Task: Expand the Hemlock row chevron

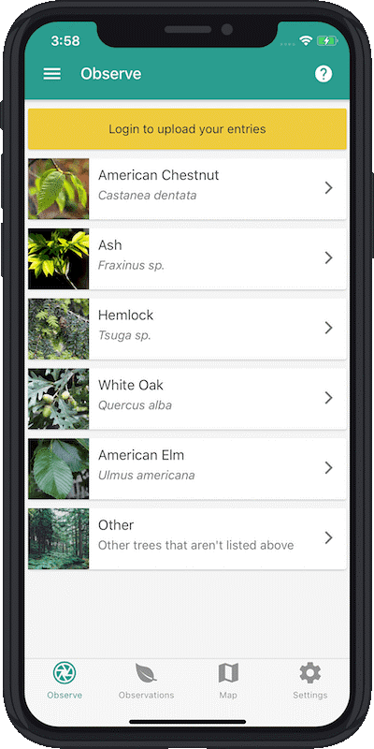Action: (329, 328)
